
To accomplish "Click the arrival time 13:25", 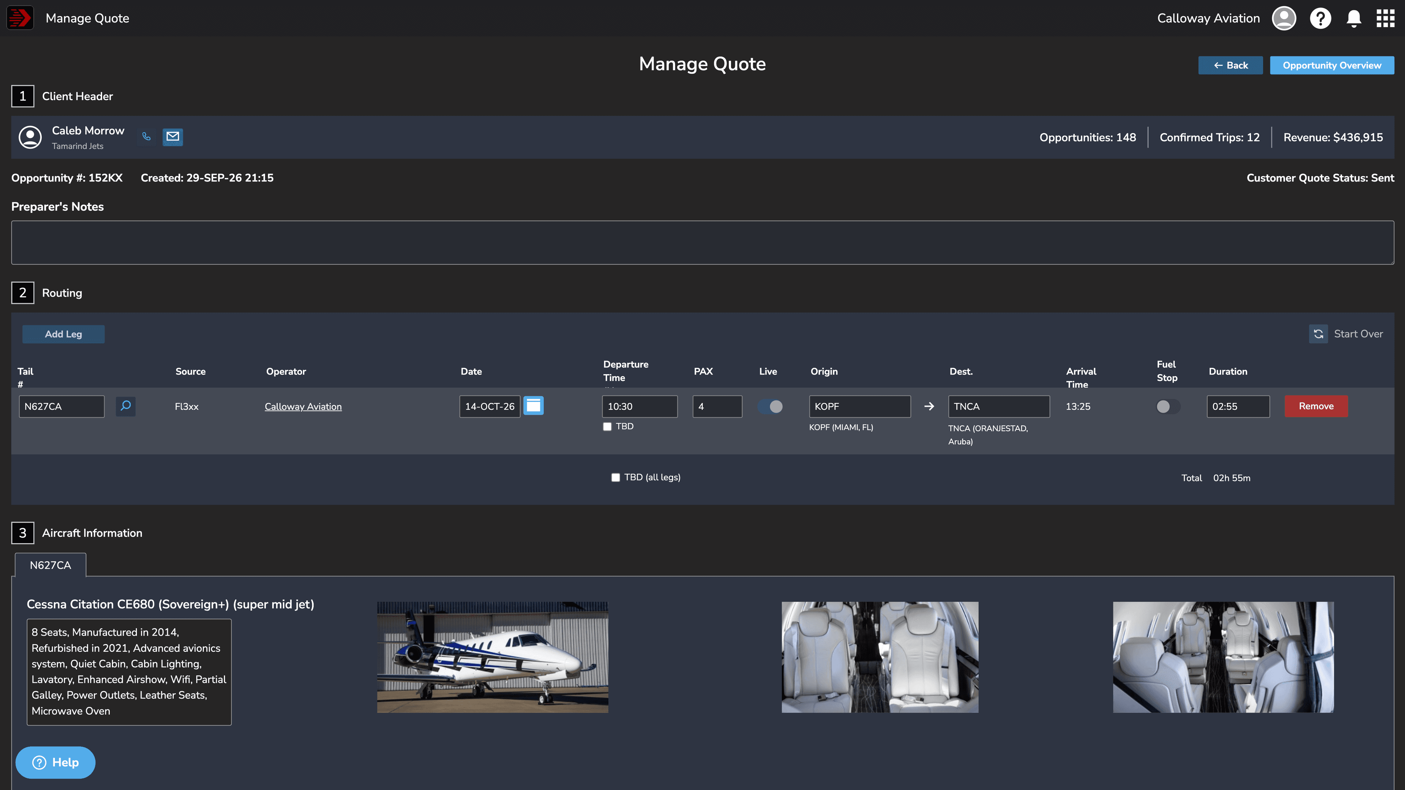I will tap(1078, 406).
